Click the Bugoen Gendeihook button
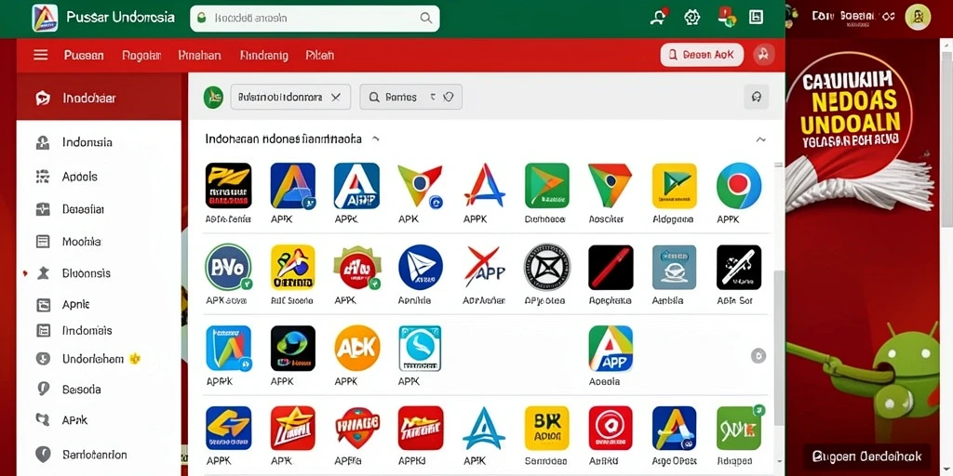The image size is (953, 476). click(x=866, y=456)
